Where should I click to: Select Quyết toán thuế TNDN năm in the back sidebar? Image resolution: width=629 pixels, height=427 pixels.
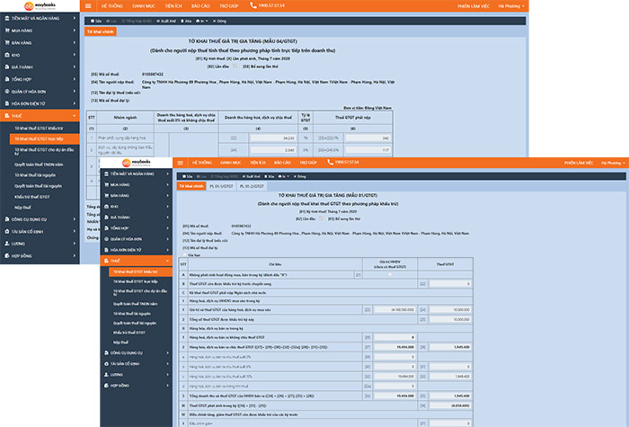tap(39, 165)
